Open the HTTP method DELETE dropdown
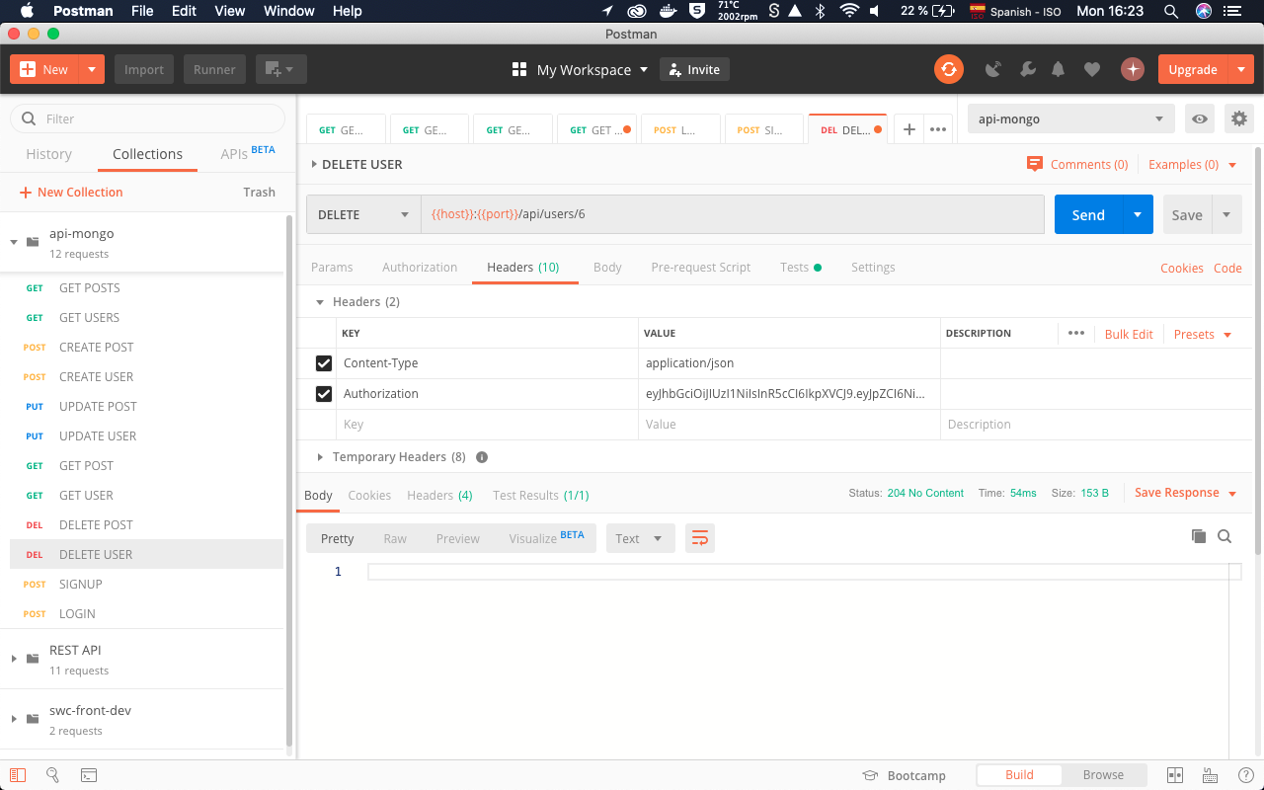1264x790 pixels. coord(363,214)
